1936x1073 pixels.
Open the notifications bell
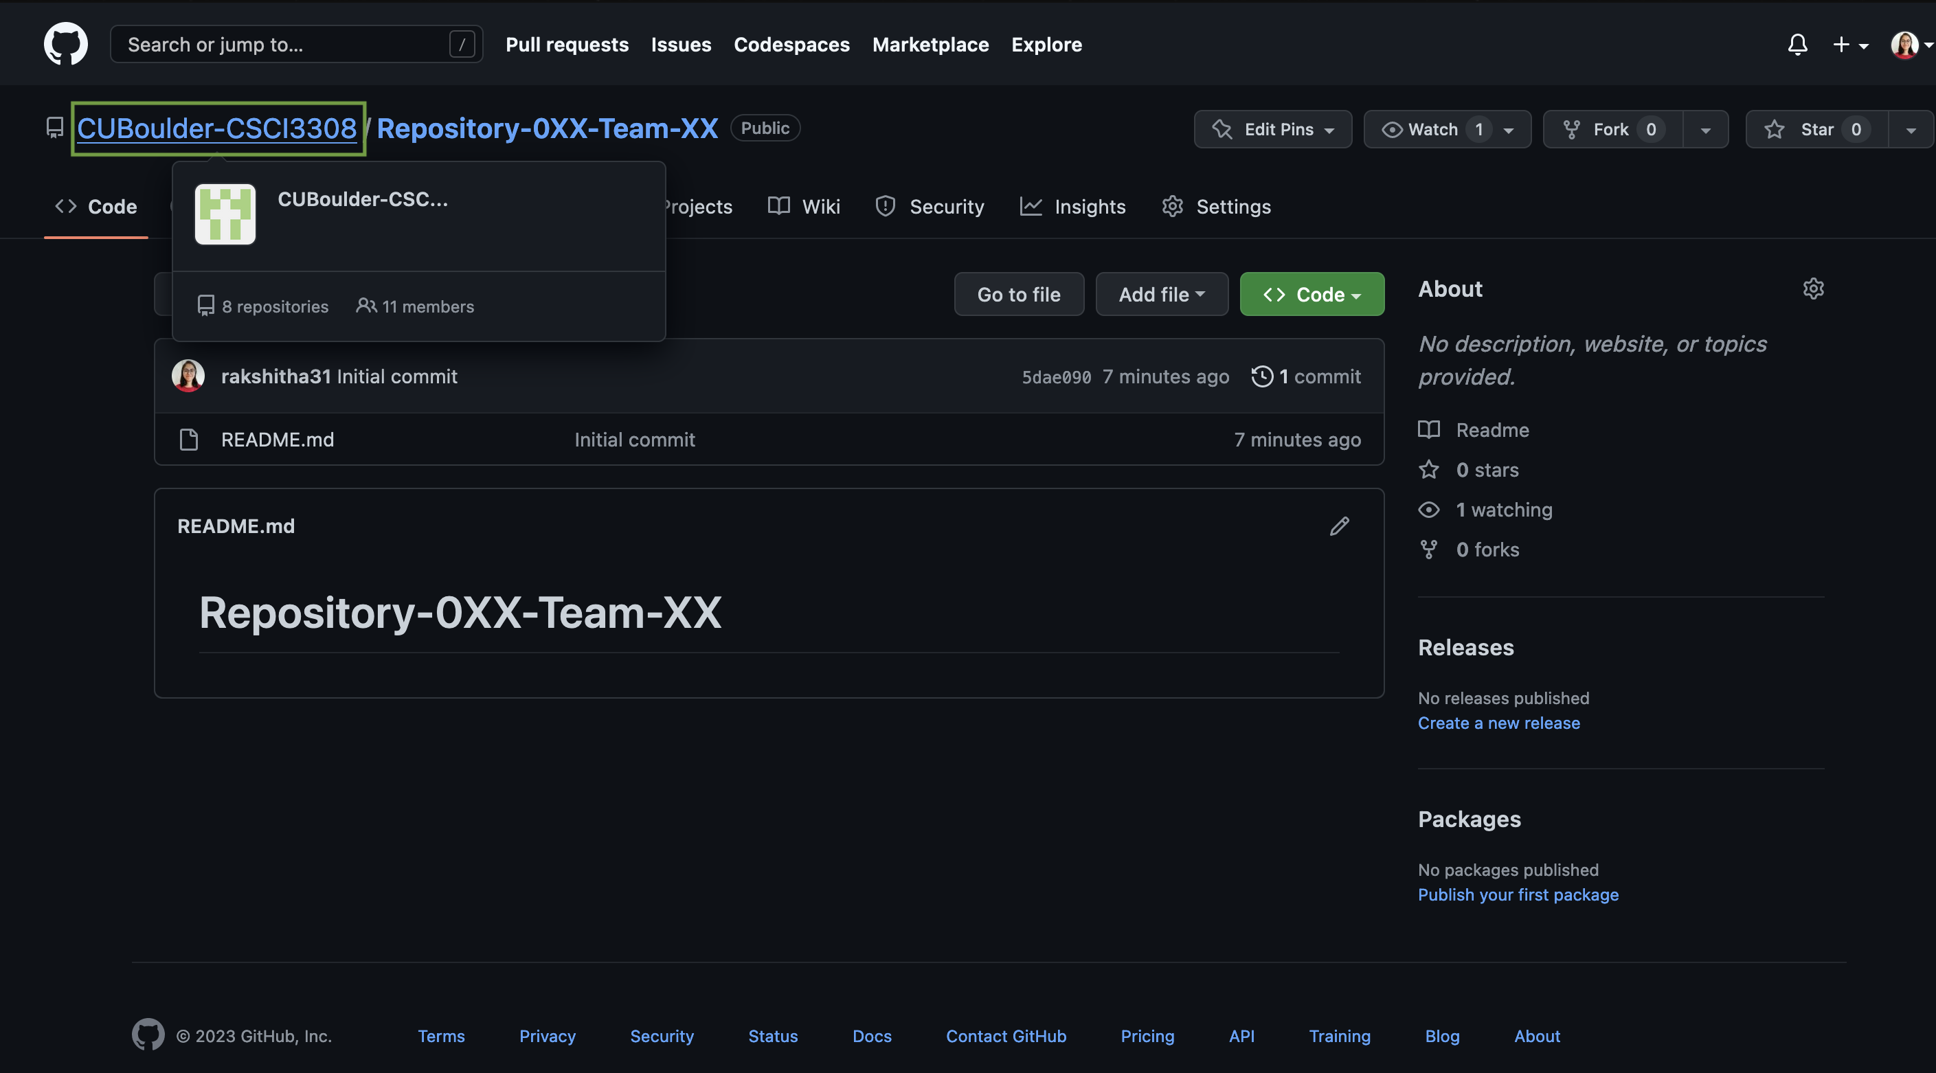1797,45
